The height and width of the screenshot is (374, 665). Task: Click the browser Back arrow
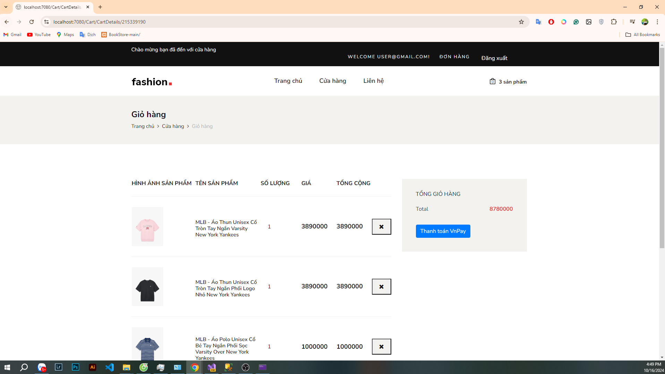click(x=7, y=22)
